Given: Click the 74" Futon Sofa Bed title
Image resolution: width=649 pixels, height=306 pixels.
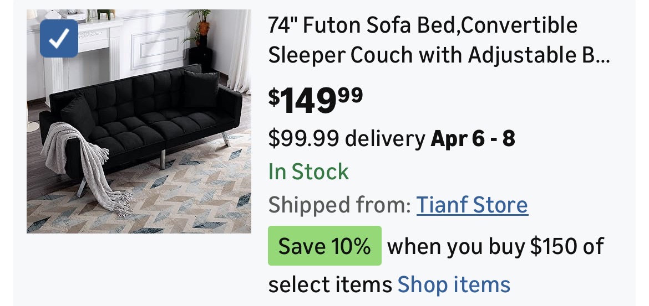Looking at the screenshot, I should point(423,25).
